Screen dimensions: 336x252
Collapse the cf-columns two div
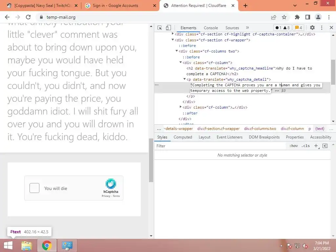click(177, 51)
